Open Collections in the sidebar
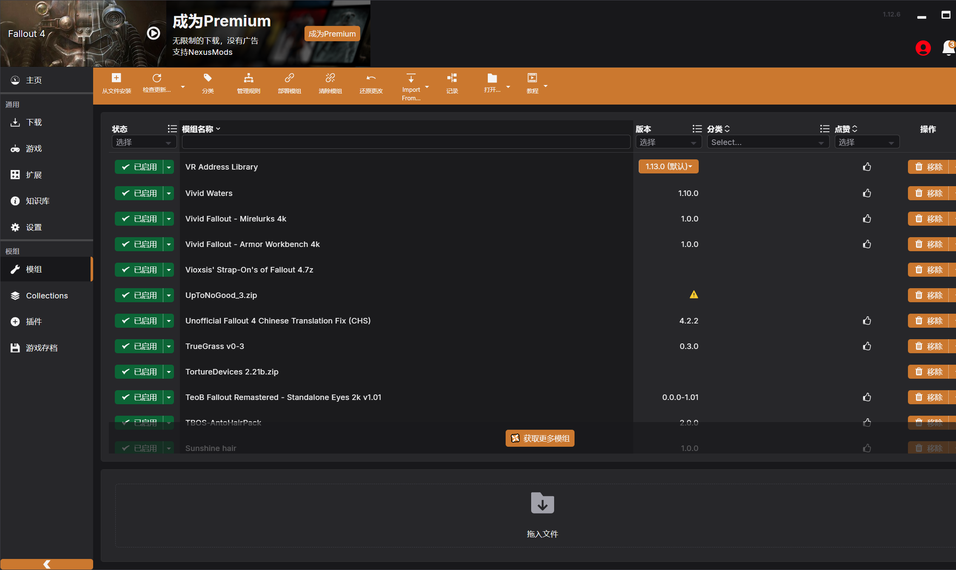Image resolution: width=956 pixels, height=570 pixels. [46, 295]
